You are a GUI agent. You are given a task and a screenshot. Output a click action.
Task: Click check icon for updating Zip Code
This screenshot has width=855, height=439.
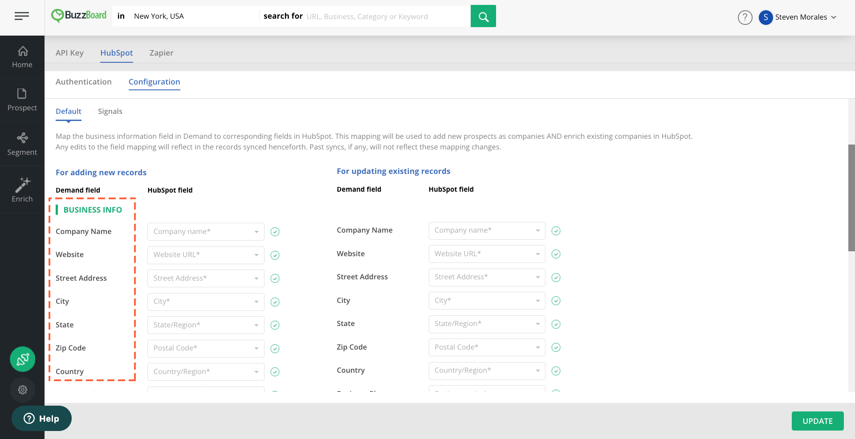tap(556, 347)
